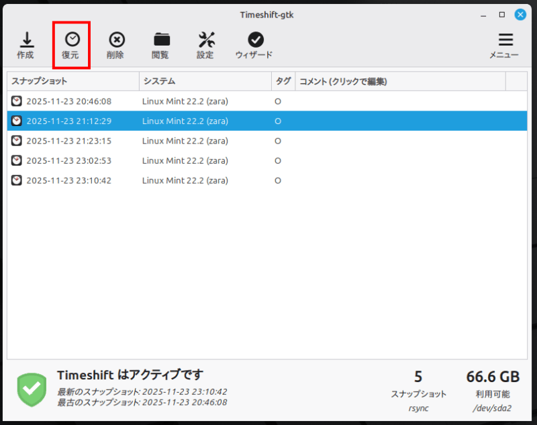
Task: Edit comment field of 23:10:42 snapshot
Action: pyautogui.click(x=399, y=180)
